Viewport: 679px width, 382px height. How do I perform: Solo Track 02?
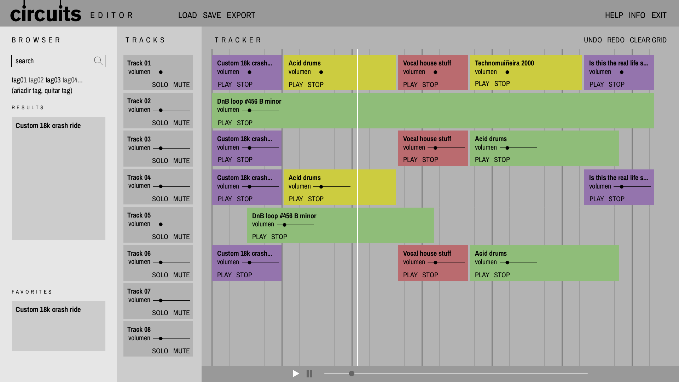160,123
